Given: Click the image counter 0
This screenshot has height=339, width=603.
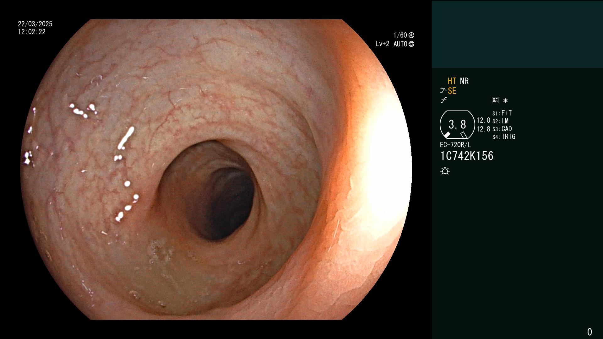Looking at the screenshot, I should pyautogui.click(x=589, y=332).
